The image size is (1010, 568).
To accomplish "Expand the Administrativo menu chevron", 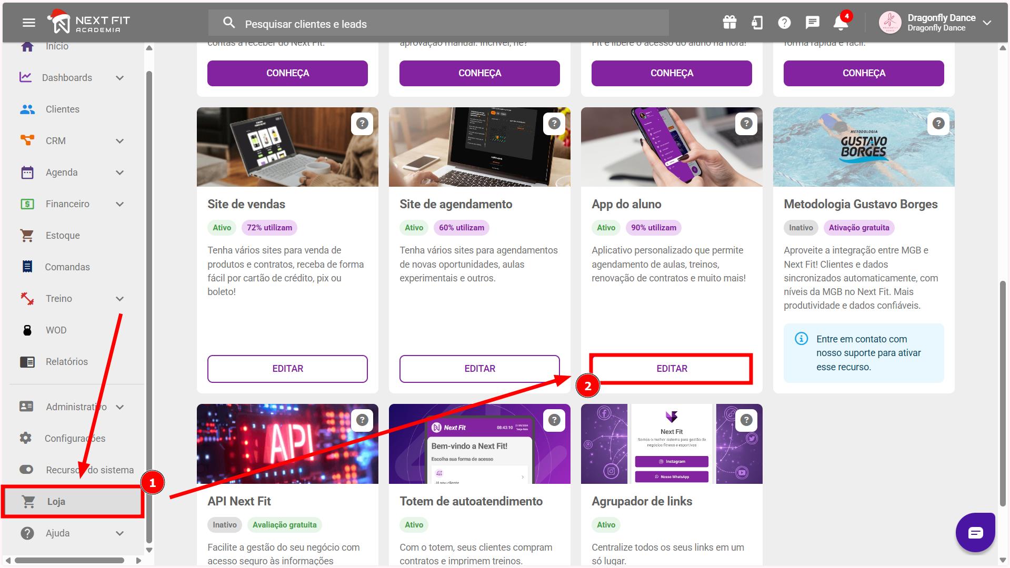I will pyautogui.click(x=120, y=407).
